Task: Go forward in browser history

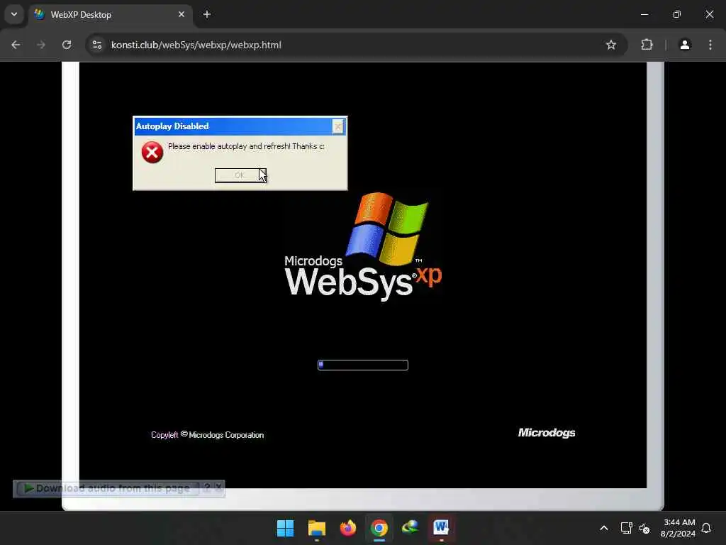Action: (x=41, y=45)
